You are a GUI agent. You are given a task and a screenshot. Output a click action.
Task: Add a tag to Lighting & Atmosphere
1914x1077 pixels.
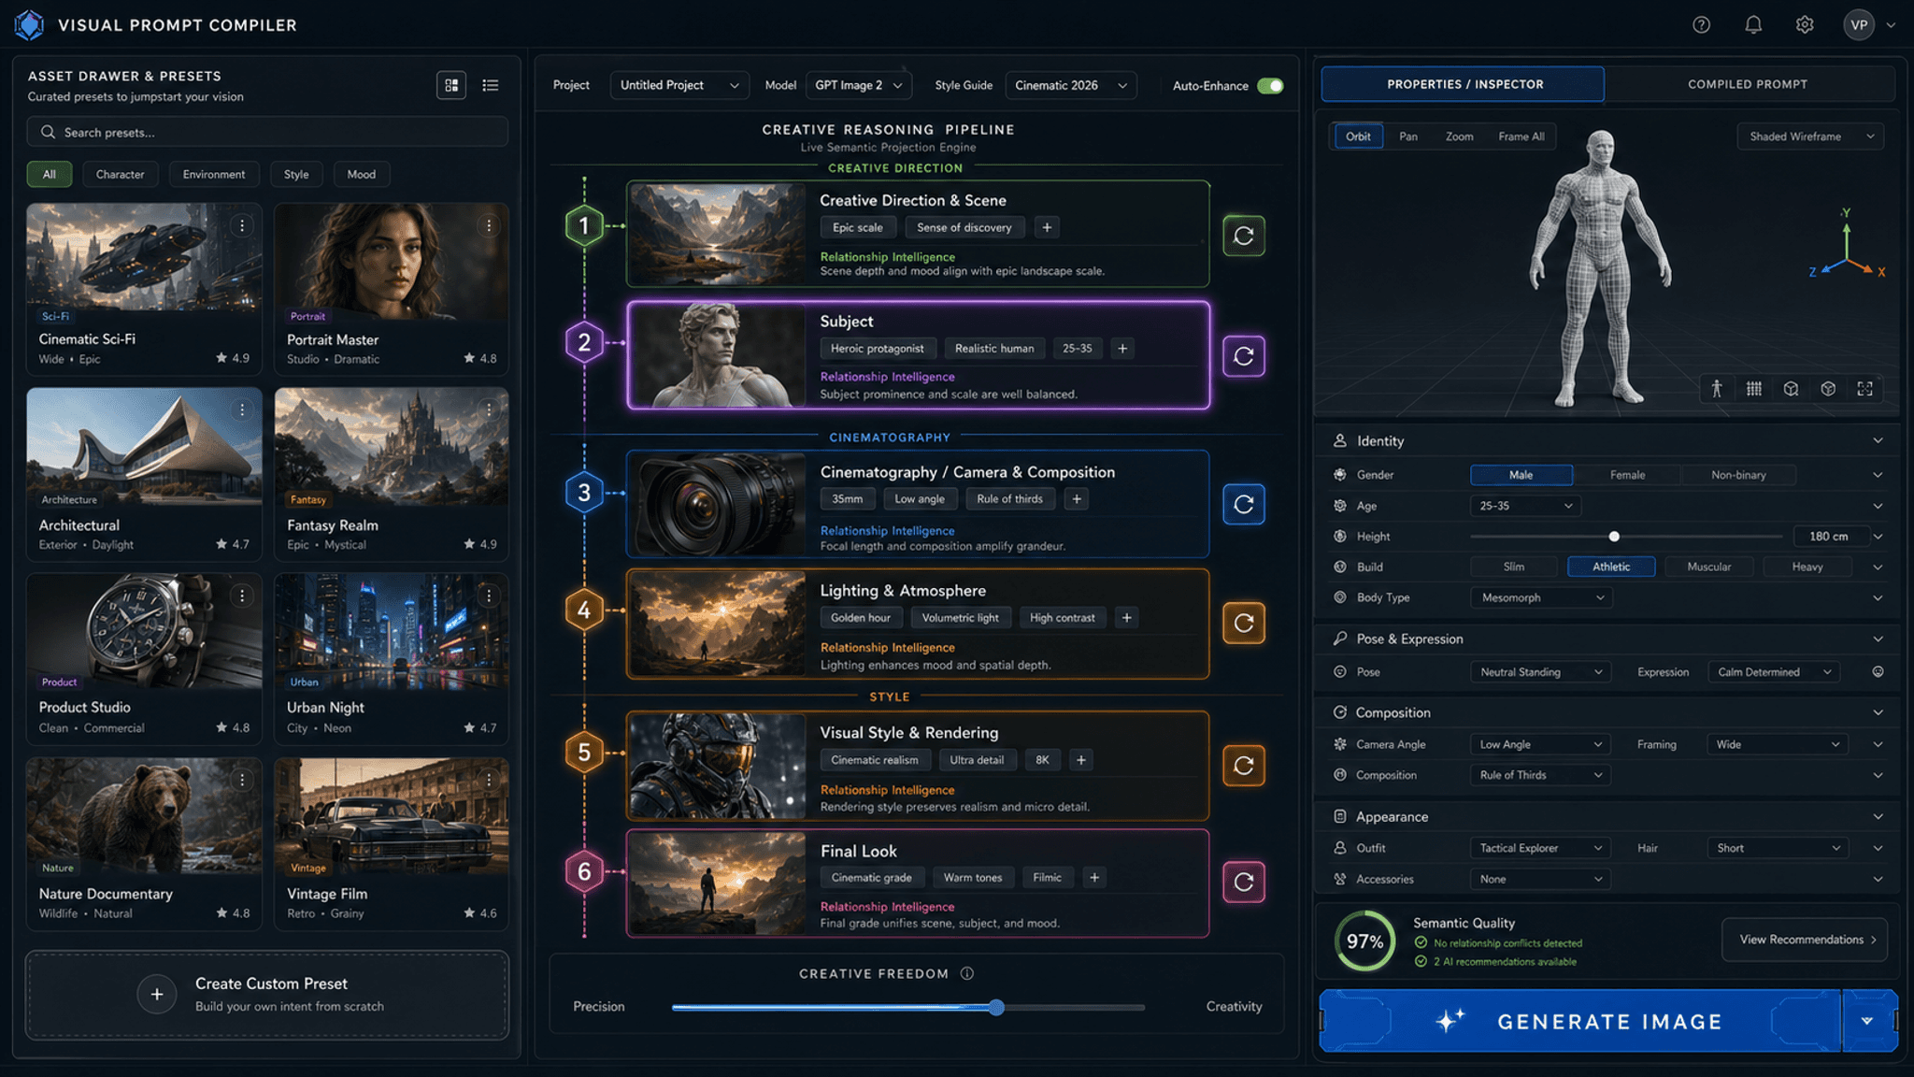click(1127, 618)
